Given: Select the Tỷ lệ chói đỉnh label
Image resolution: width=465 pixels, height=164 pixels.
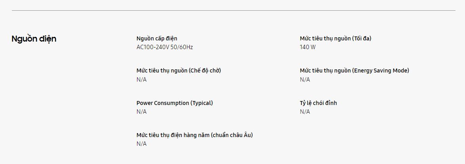Looking at the screenshot, I should tap(318, 103).
